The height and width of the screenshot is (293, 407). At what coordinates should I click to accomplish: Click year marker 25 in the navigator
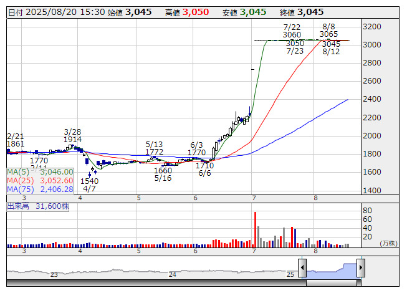[290, 274]
